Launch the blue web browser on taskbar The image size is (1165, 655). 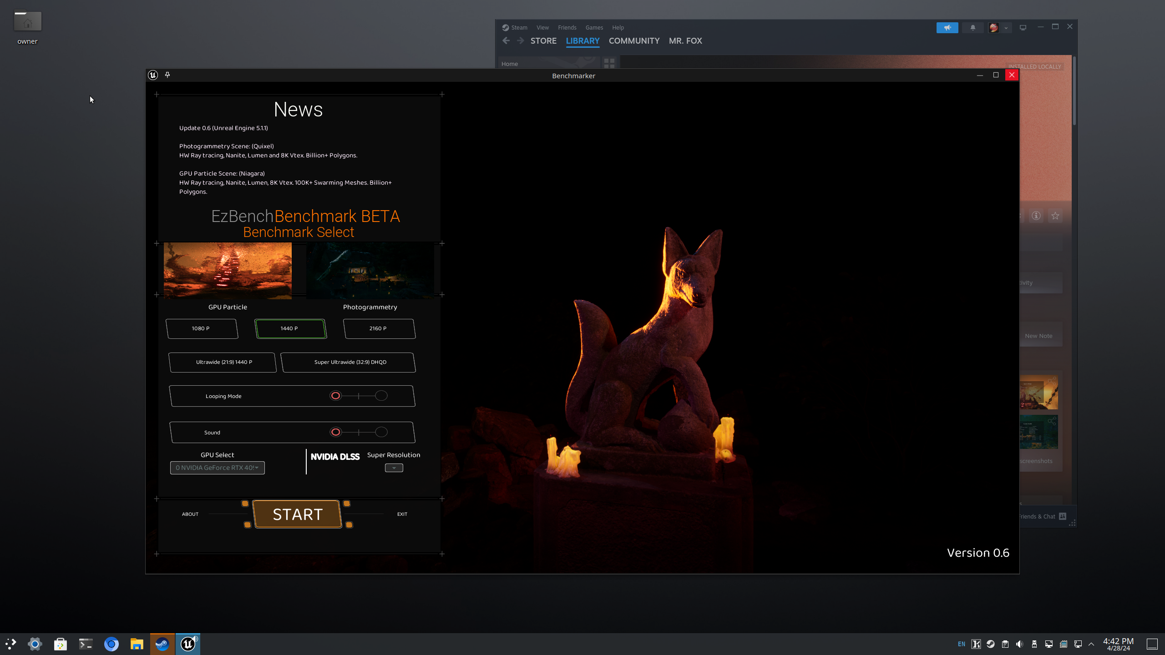point(111,644)
